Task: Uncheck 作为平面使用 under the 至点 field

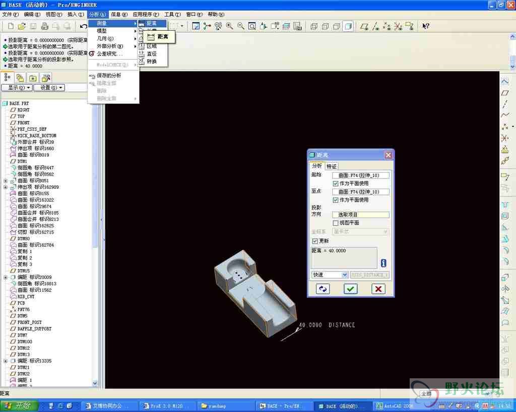Action: click(x=336, y=200)
